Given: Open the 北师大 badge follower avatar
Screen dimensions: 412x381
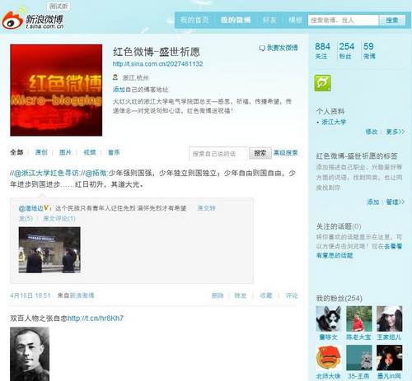Looking at the screenshot, I should click(329, 358).
